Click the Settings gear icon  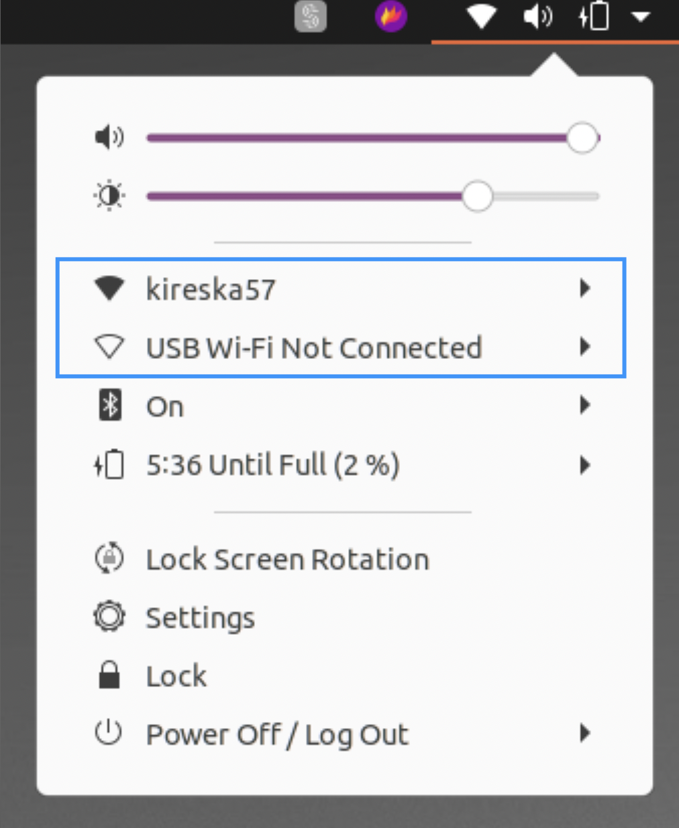(x=109, y=617)
